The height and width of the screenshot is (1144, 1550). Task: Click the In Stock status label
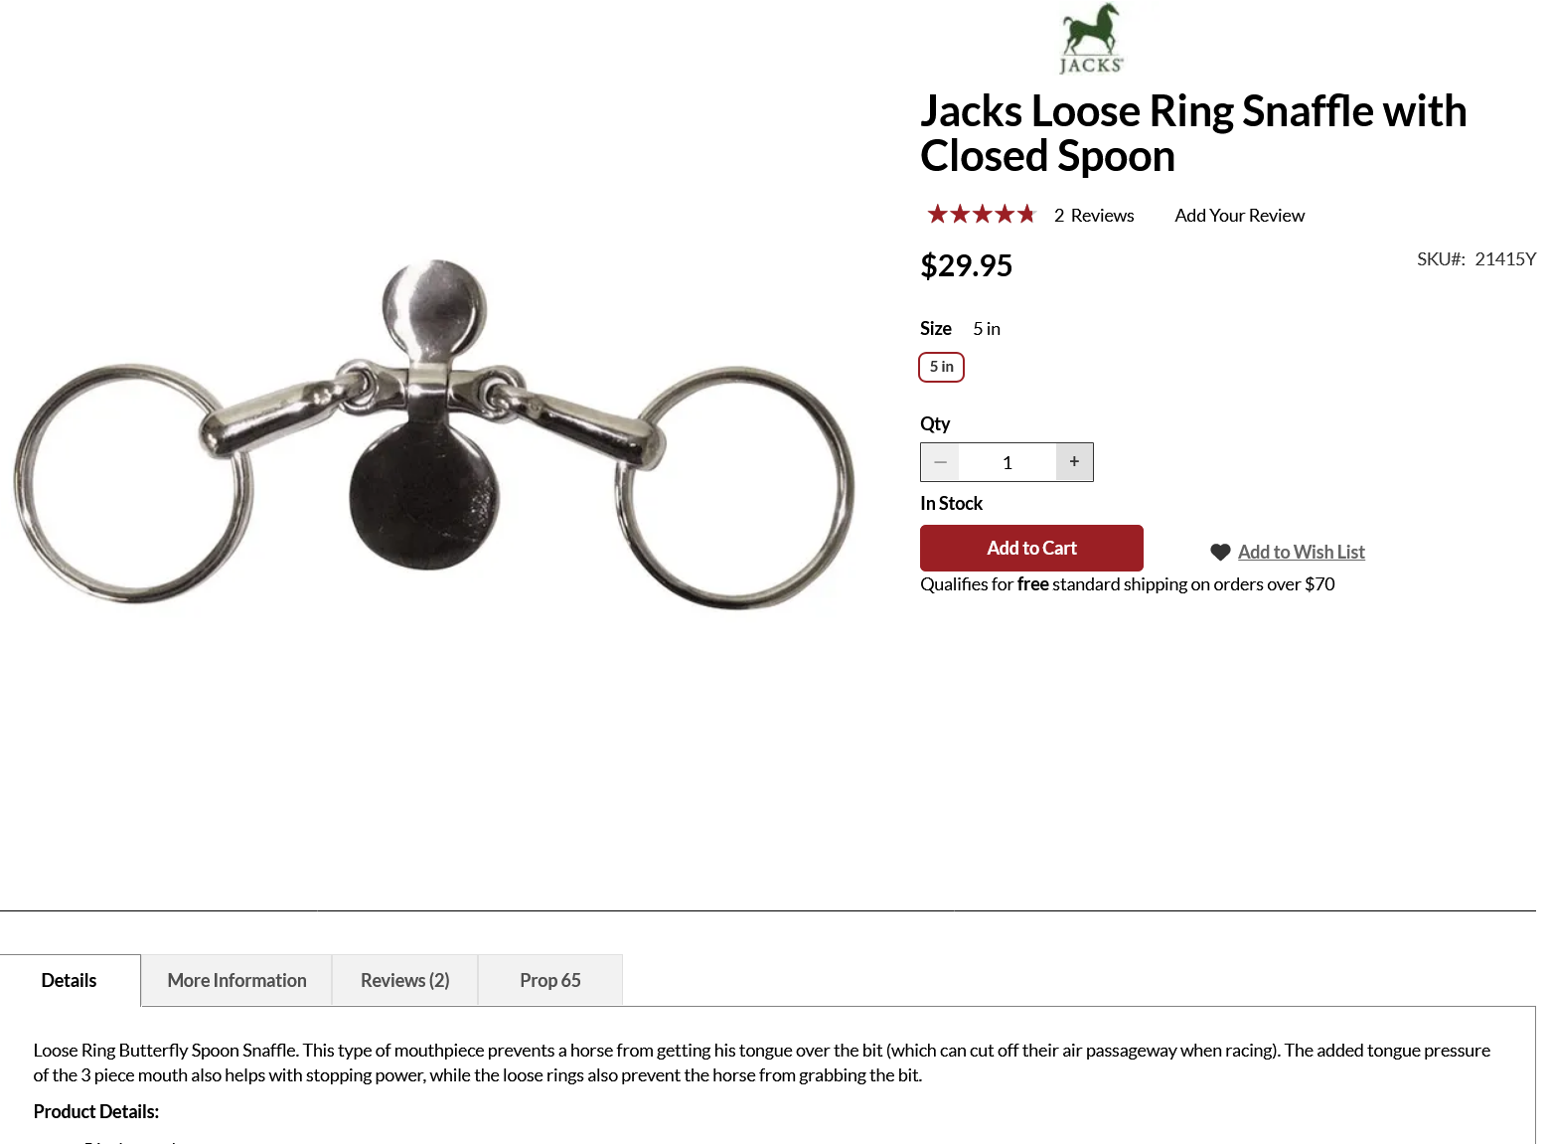951,504
